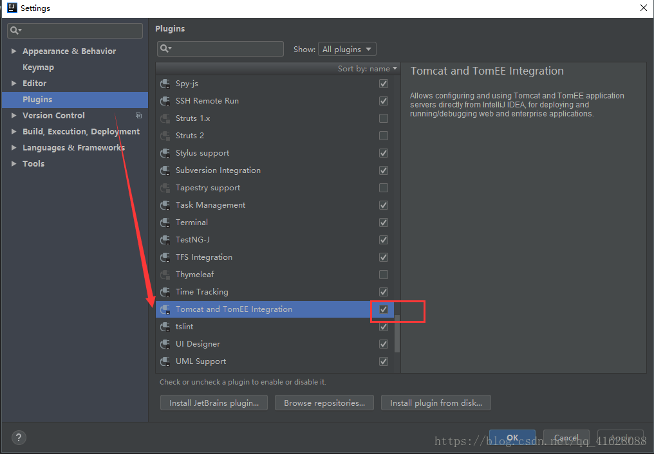Select Plugins in the settings tree
Image resolution: width=654 pixels, height=454 pixels.
[75, 100]
